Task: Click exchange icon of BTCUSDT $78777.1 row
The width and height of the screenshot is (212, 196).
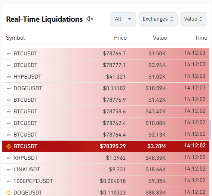Action: click(x=9, y=65)
